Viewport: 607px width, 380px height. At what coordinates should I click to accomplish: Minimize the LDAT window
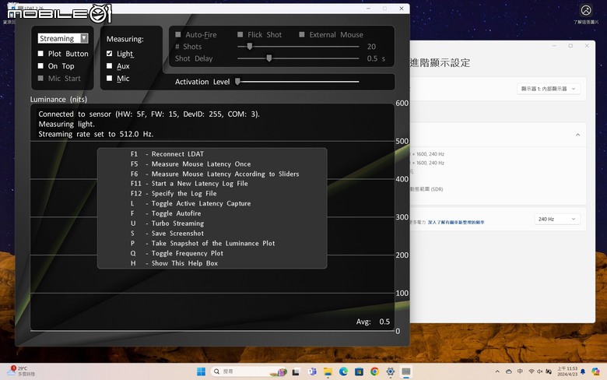click(368, 8)
